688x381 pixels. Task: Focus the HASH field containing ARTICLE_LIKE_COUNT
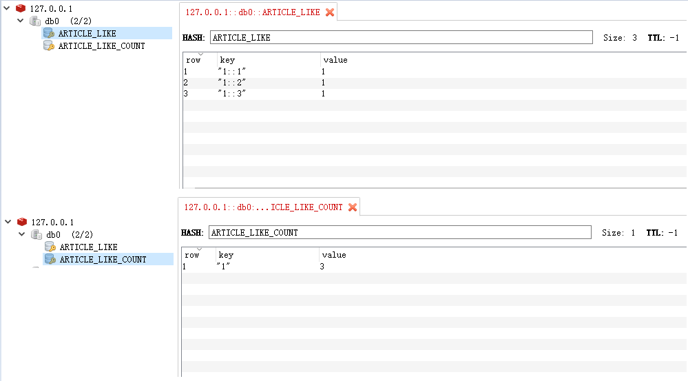(x=399, y=233)
